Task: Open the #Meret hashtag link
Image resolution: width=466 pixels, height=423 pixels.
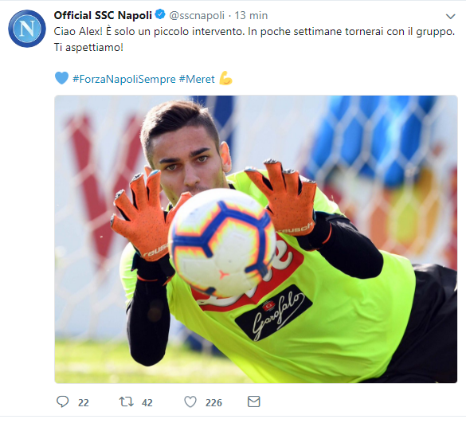Action: point(197,79)
